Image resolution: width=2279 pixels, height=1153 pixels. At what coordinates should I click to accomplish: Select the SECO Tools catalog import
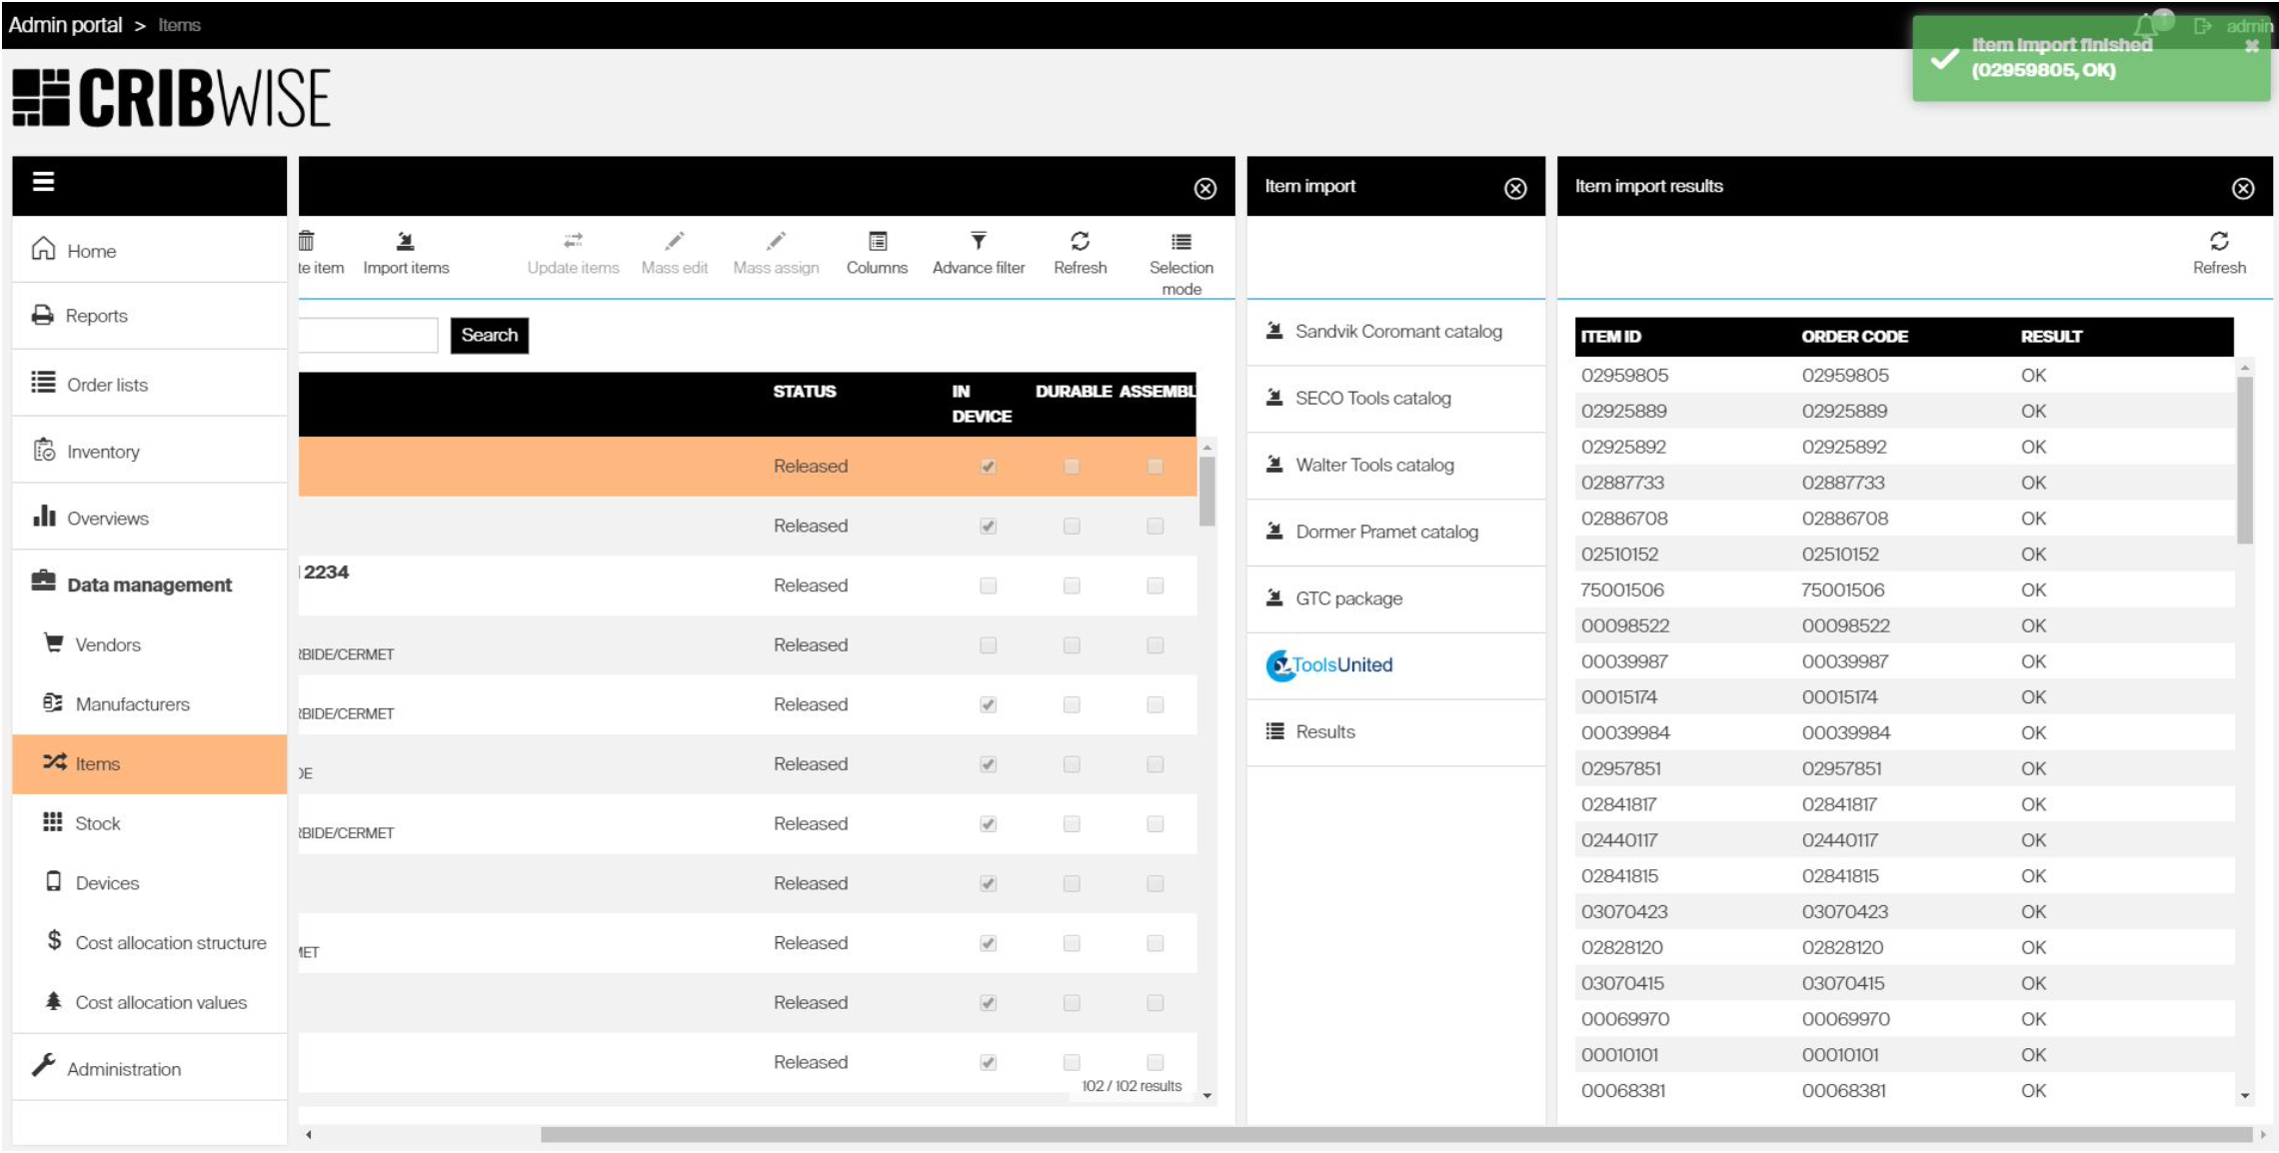coord(1395,399)
